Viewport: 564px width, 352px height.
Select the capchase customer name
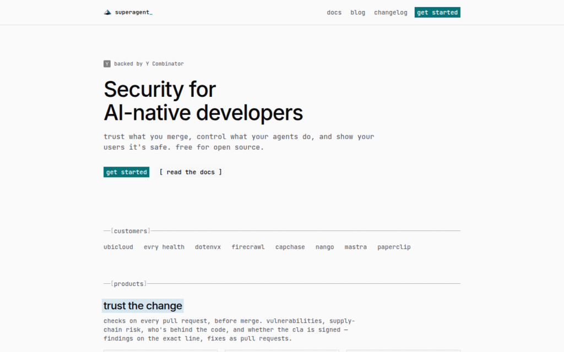(x=290, y=247)
